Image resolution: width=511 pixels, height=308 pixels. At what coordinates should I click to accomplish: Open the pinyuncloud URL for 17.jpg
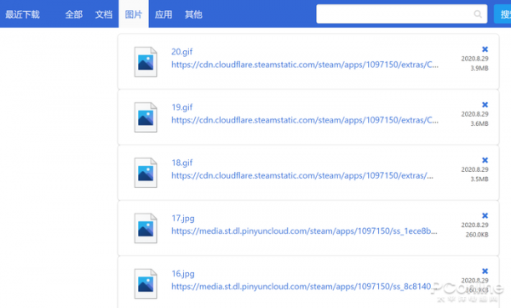coord(304,231)
